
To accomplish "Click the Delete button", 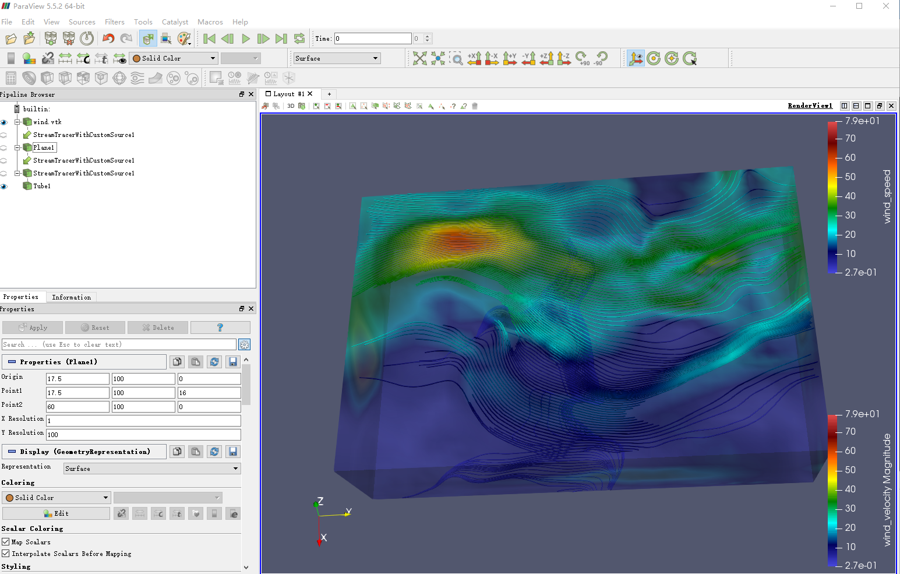I will pos(158,328).
